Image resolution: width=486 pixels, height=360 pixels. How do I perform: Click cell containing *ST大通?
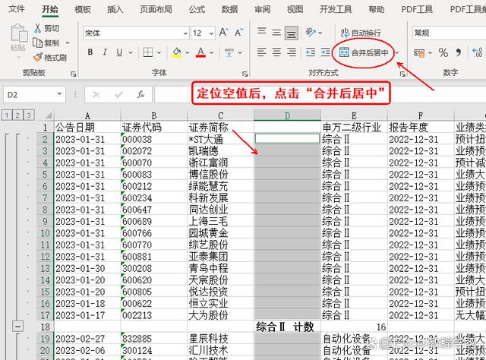coord(220,139)
